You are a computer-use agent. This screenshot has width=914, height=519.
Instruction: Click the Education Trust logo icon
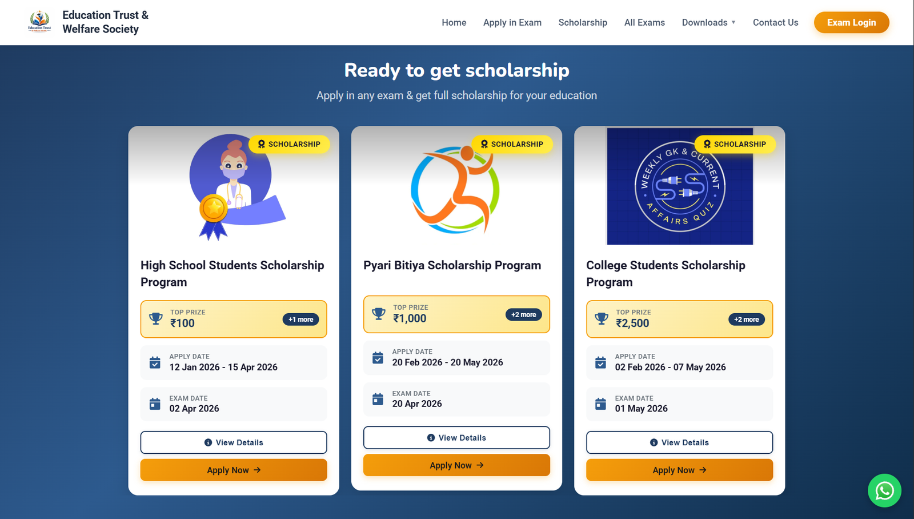[x=39, y=22]
